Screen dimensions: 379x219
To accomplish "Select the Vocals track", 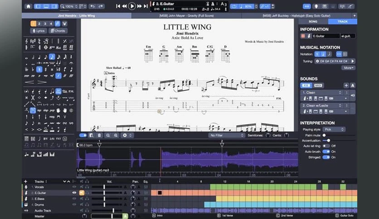I will [x=39, y=187].
